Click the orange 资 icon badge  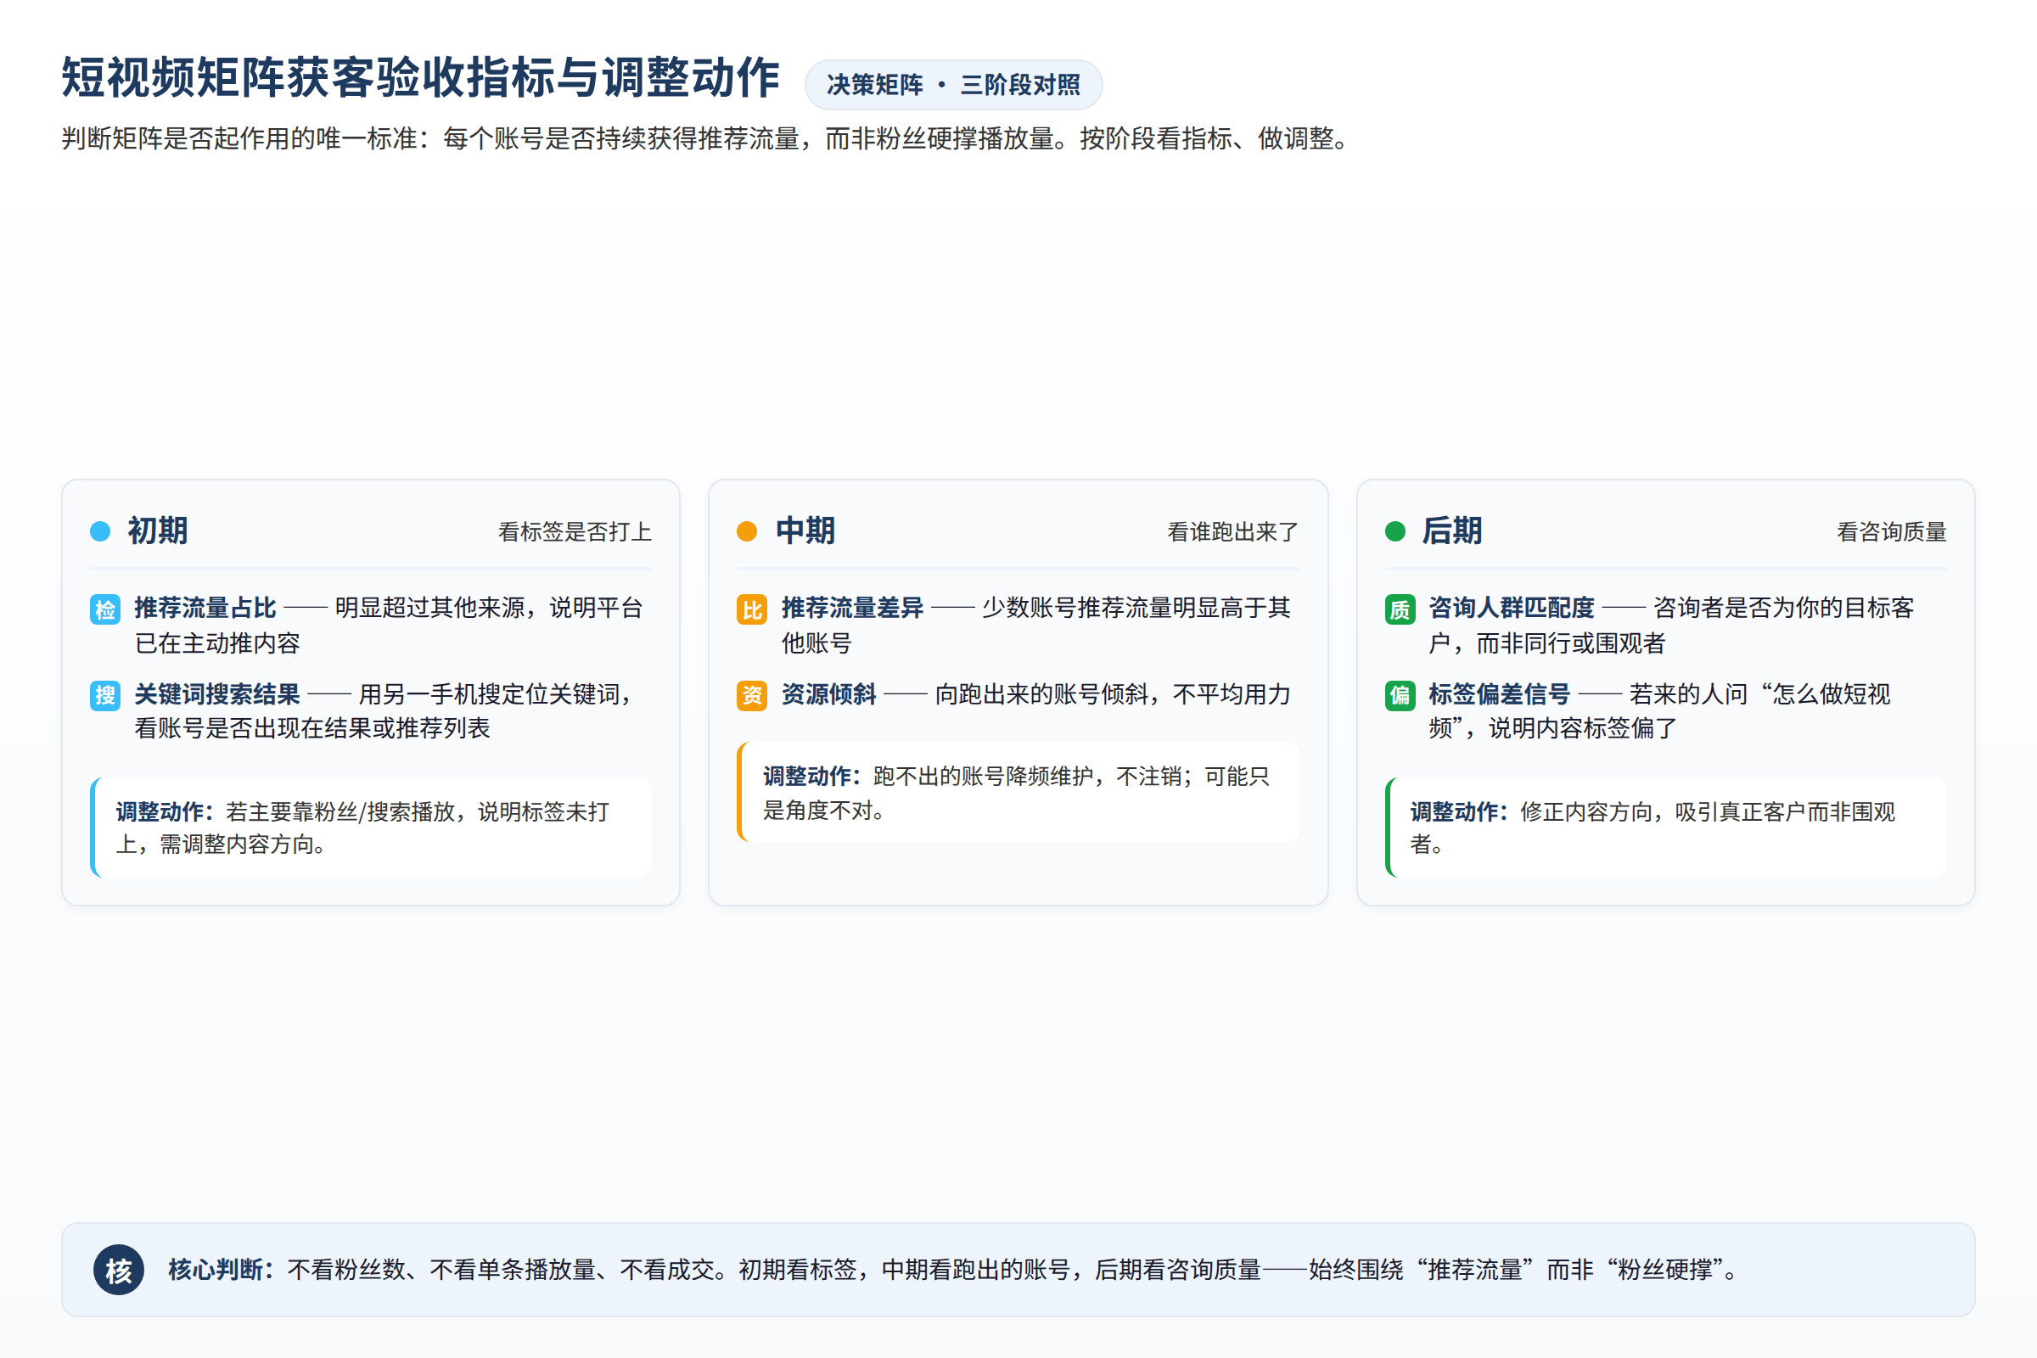click(x=752, y=694)
